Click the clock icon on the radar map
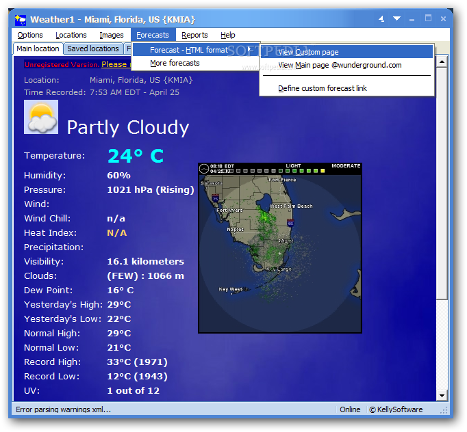The image size is (467, 432). 204,168
